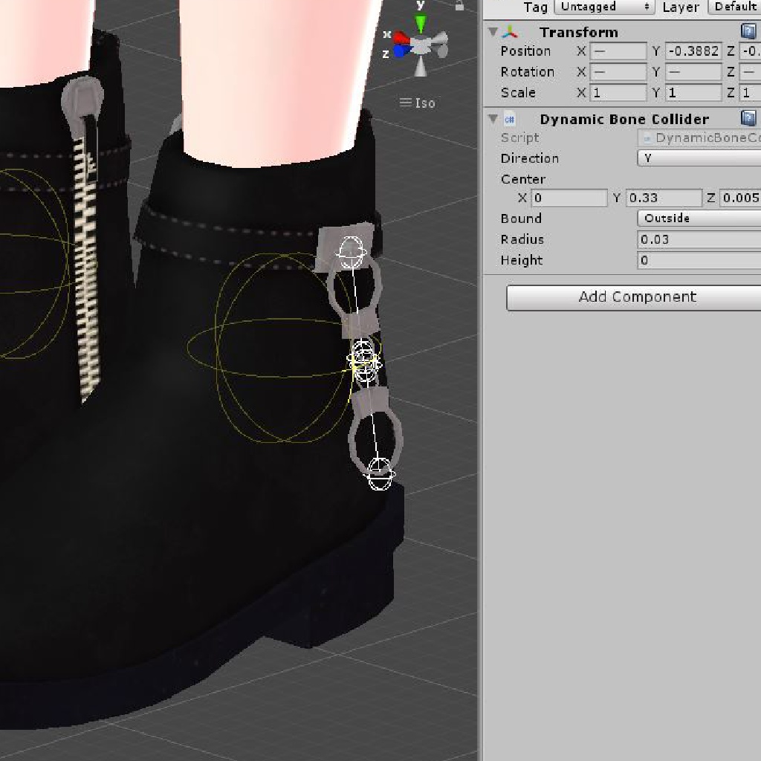Open the Direction dropdown set to Y
Image resolution: width=761 pixels, height=761 pixels.
tap(699, 158)
